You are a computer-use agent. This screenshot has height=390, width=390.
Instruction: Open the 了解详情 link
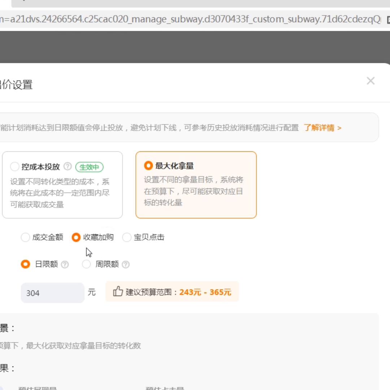322,128
